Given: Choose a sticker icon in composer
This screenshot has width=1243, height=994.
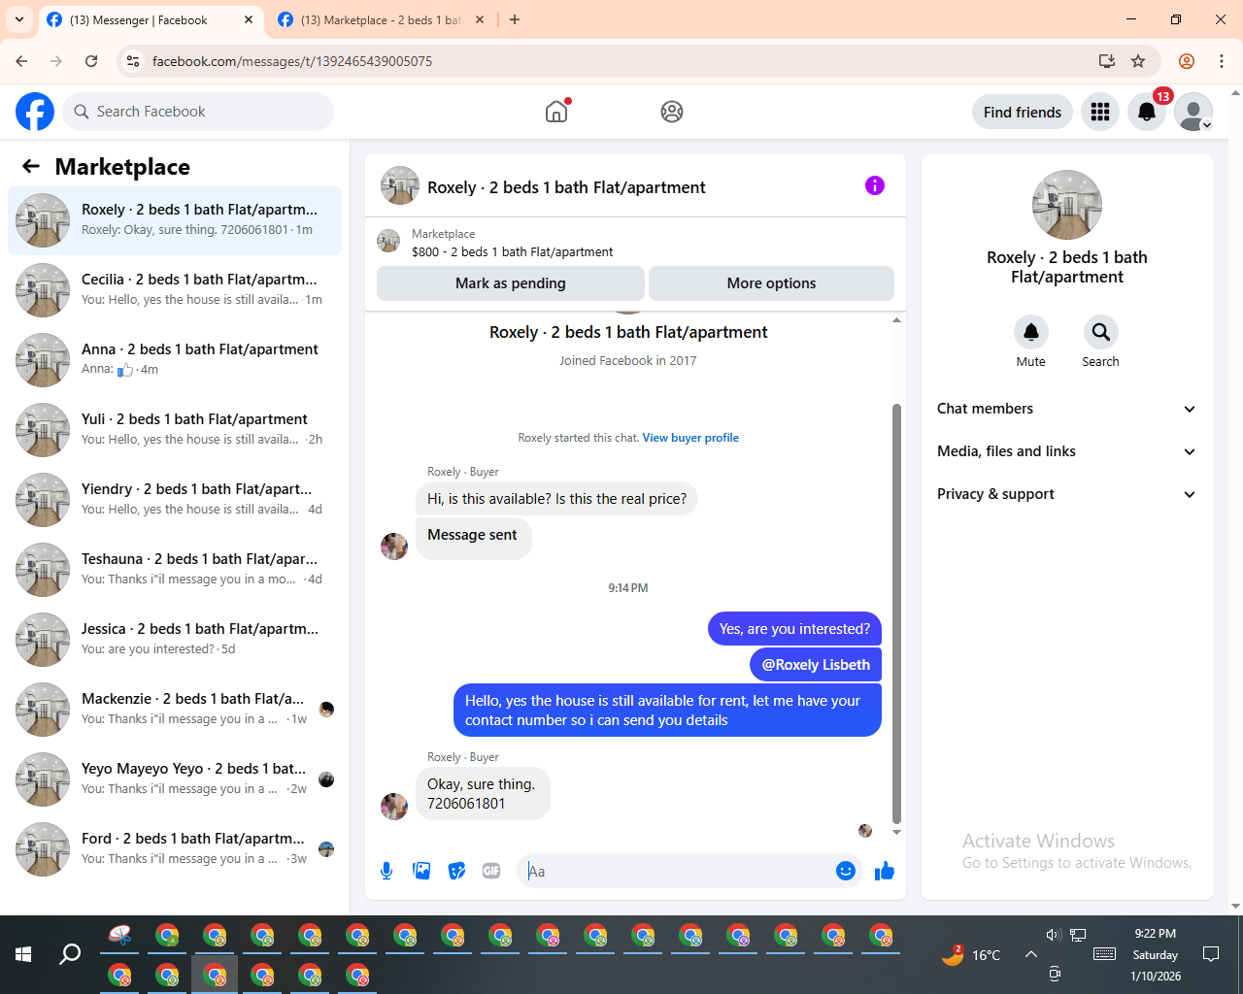Looking at the screenshot, I should tap(456, 871).
